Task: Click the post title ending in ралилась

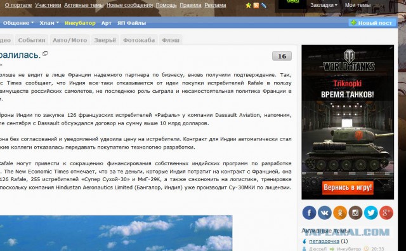Action: (x=20, y=55)
